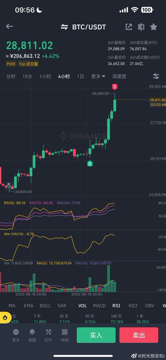Viewport: 166px width, 360px height.
Task: Tap the RSI(6): 96.19 label
Action: click(15, 203)
